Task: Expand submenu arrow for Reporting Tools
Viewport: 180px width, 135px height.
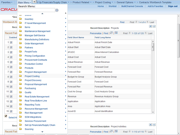Action: (66, 104)
